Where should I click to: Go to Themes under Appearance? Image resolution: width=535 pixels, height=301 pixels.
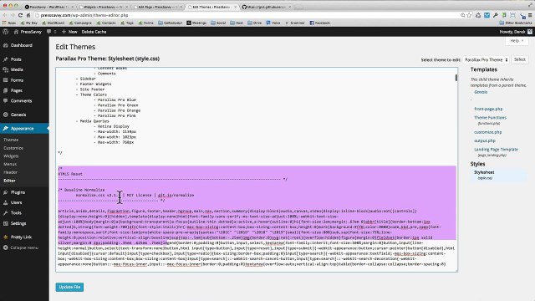point(11,140)
